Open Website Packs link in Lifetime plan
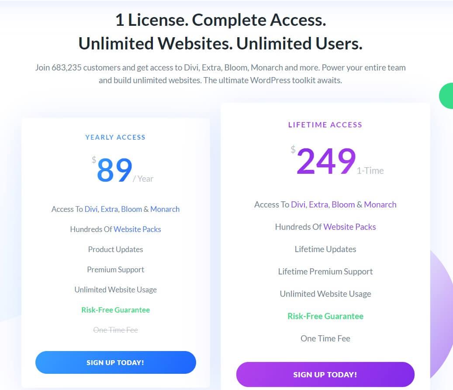 pos(349,227)
